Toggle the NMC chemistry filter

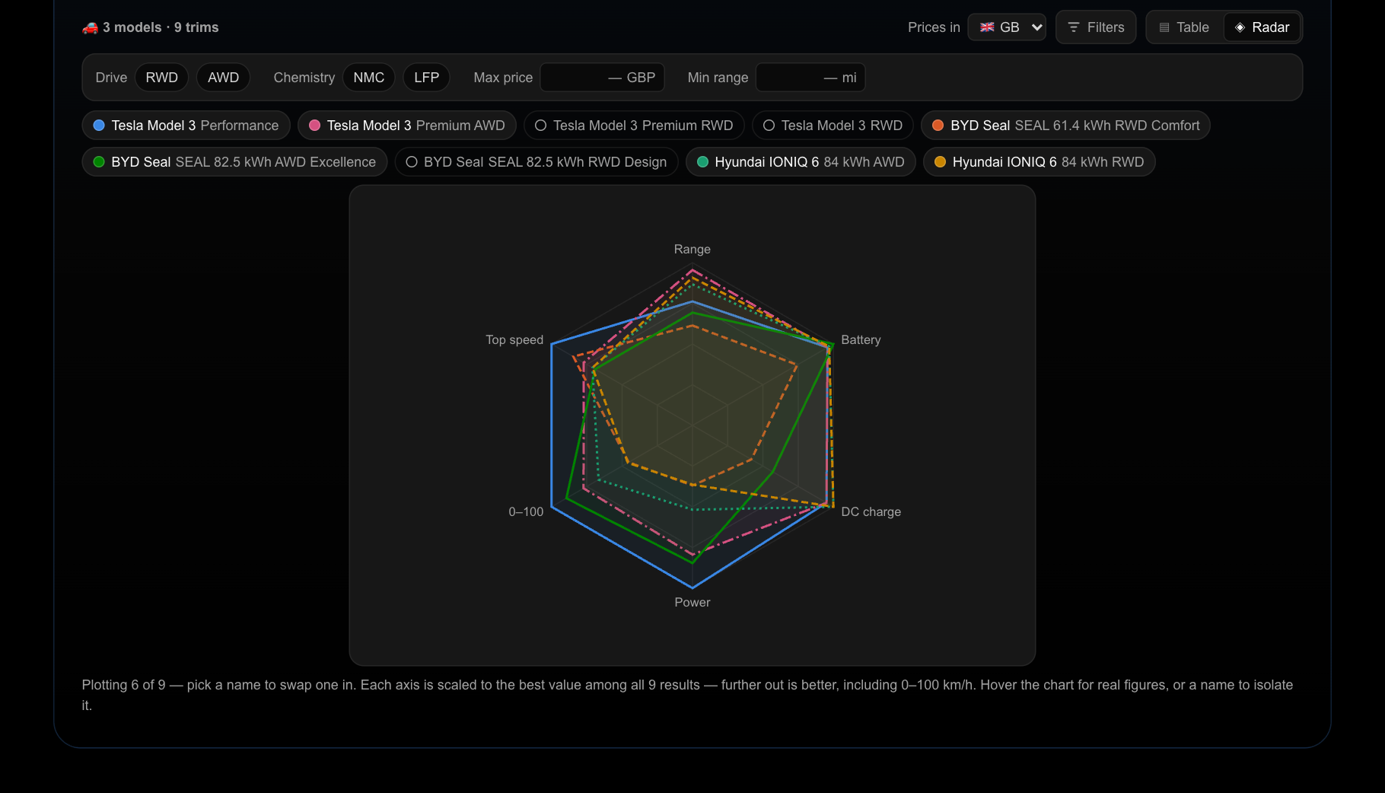coord(369,78)
